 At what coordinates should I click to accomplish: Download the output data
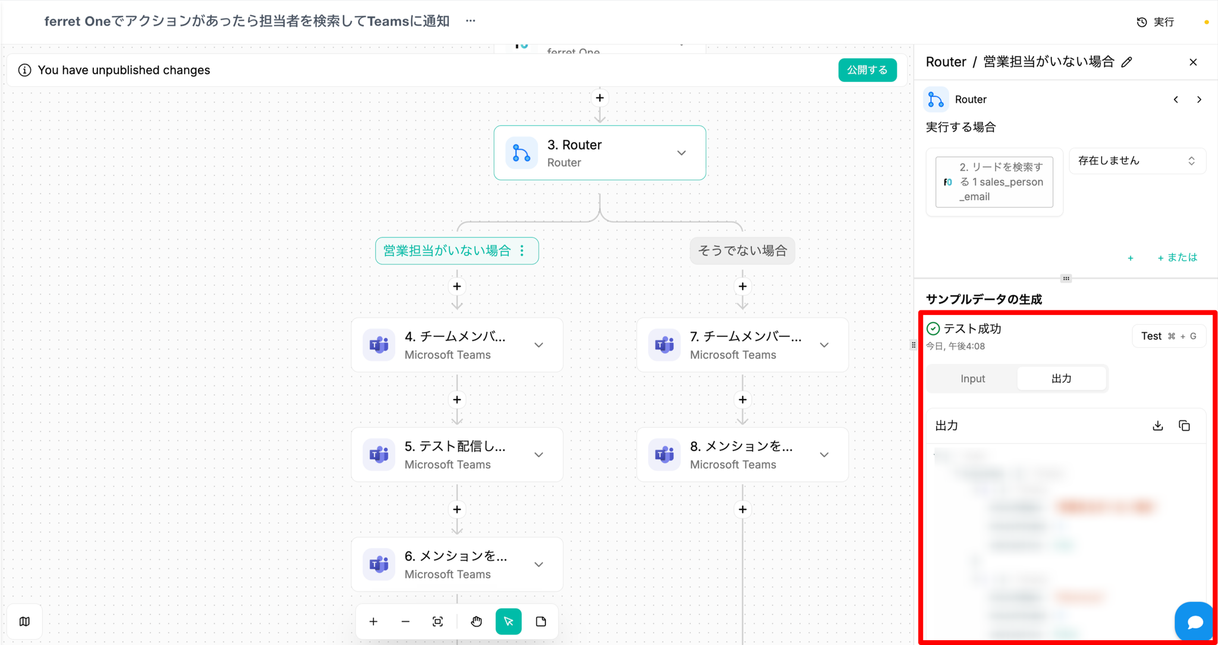1157,426
